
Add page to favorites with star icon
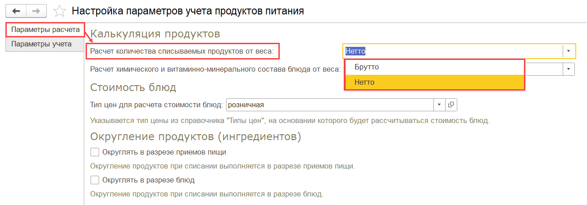[59, 11]
